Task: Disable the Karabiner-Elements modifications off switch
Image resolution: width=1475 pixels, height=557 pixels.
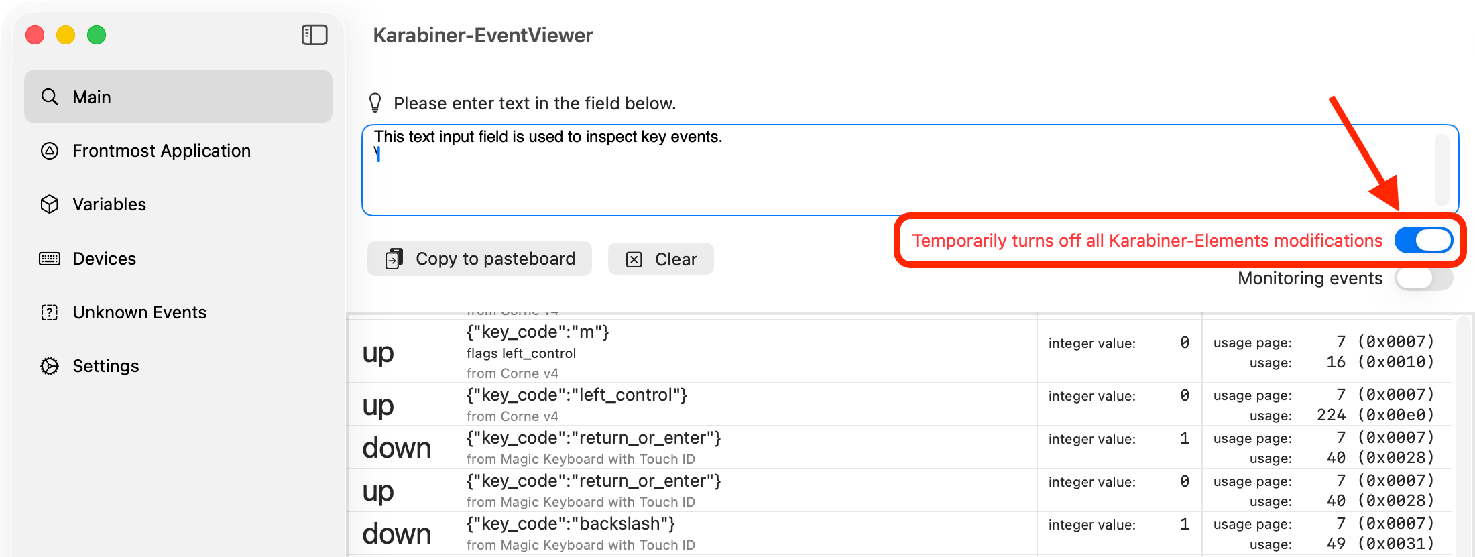Action: (1423, 240)
